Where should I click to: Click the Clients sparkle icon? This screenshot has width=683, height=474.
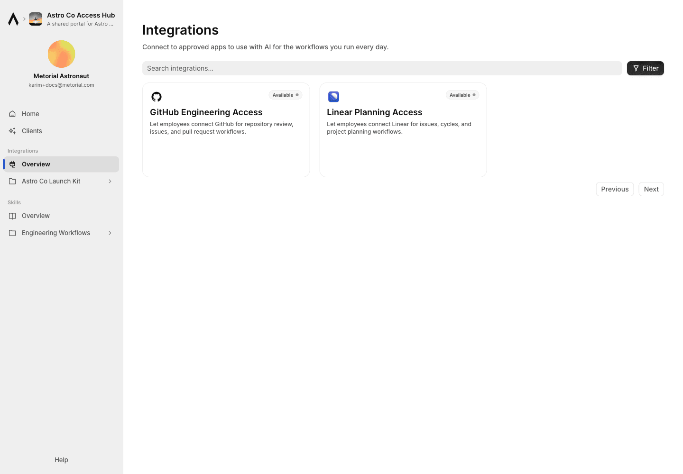[12, 131]
